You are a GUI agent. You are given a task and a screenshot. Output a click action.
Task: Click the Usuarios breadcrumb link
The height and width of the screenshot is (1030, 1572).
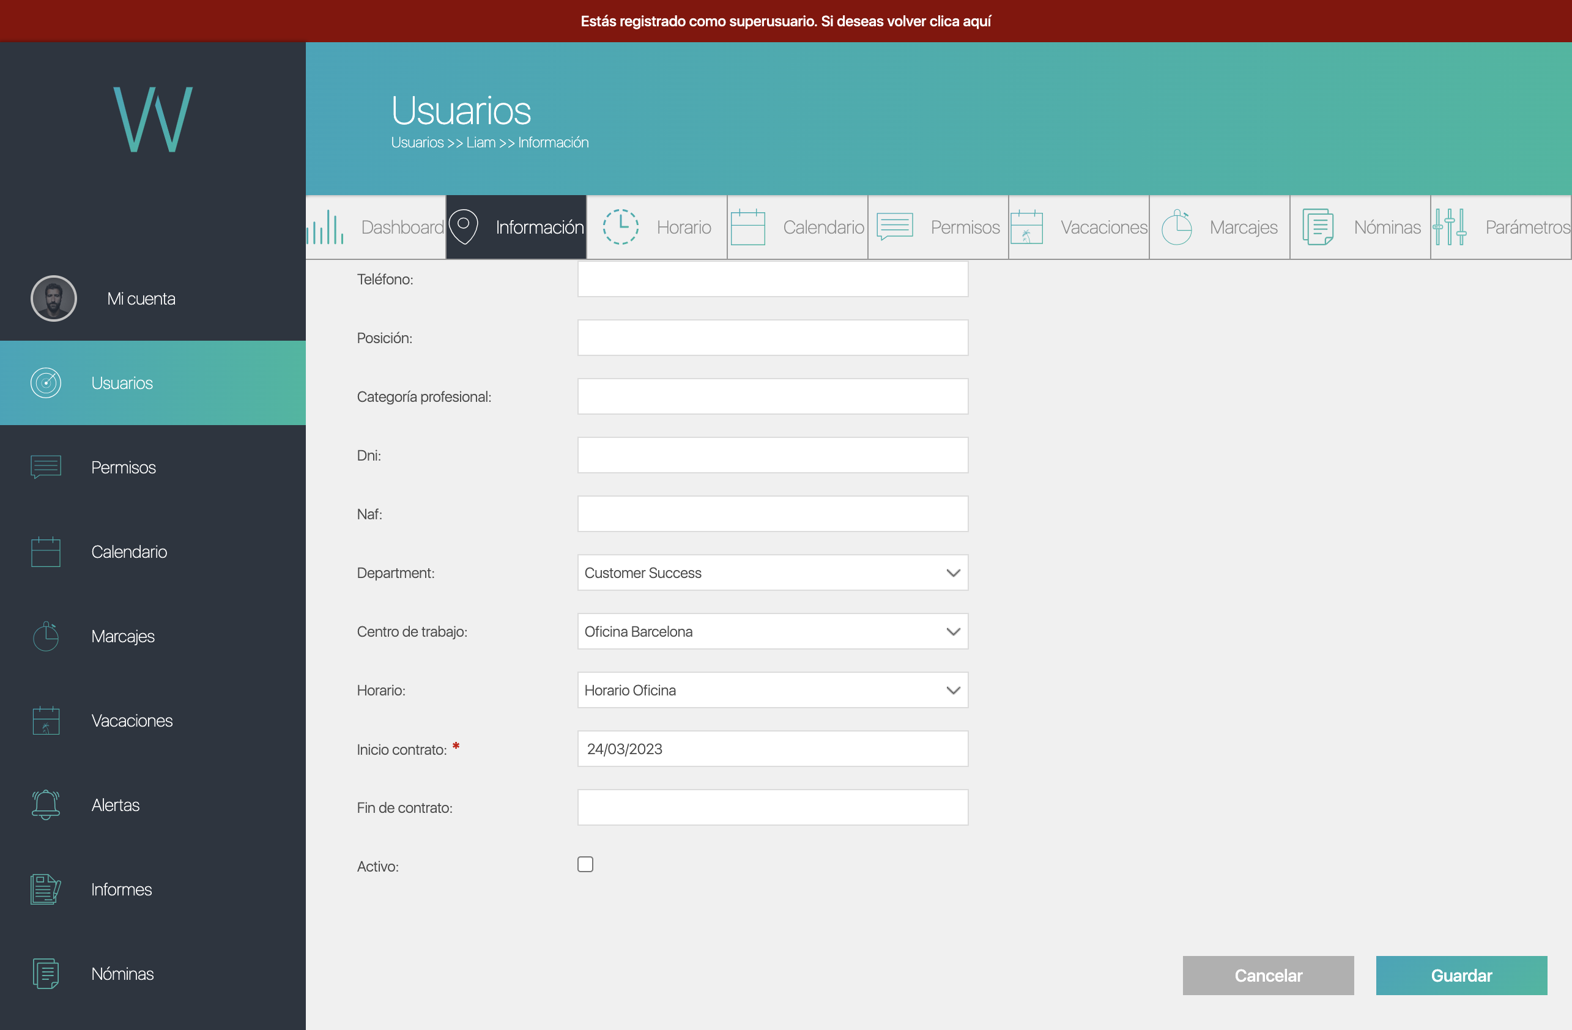pos(417,143)
